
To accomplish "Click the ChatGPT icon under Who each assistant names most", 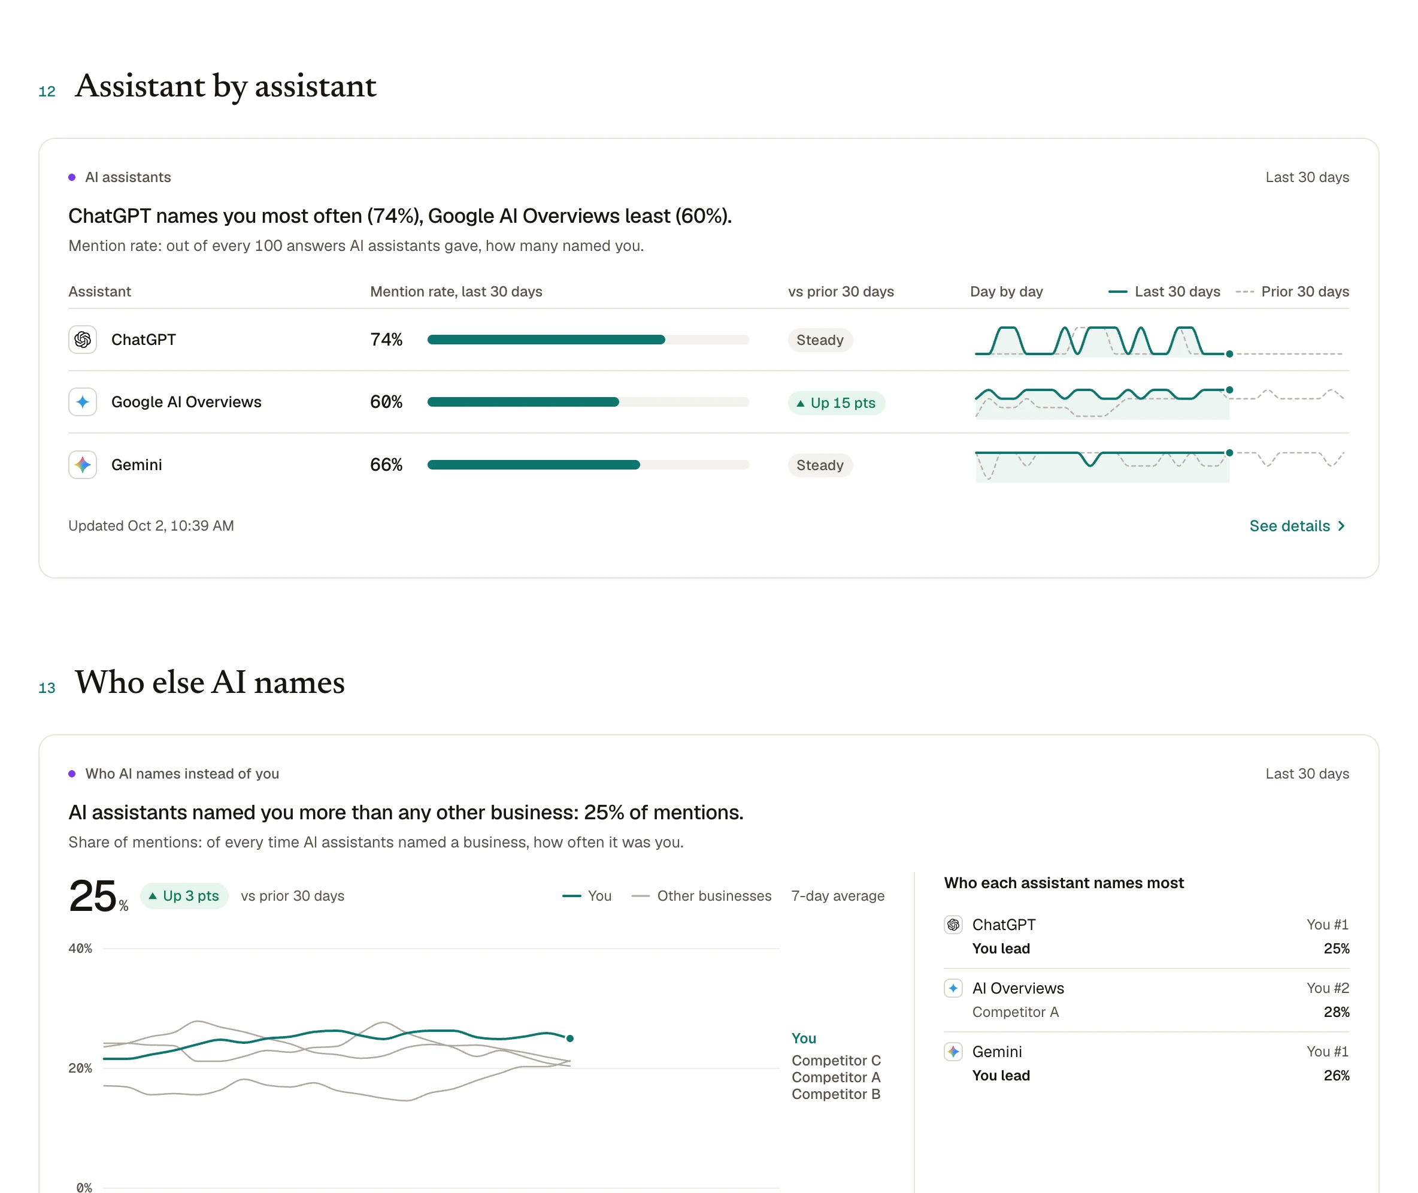I will pyautogui.click(x=953, y=925).
